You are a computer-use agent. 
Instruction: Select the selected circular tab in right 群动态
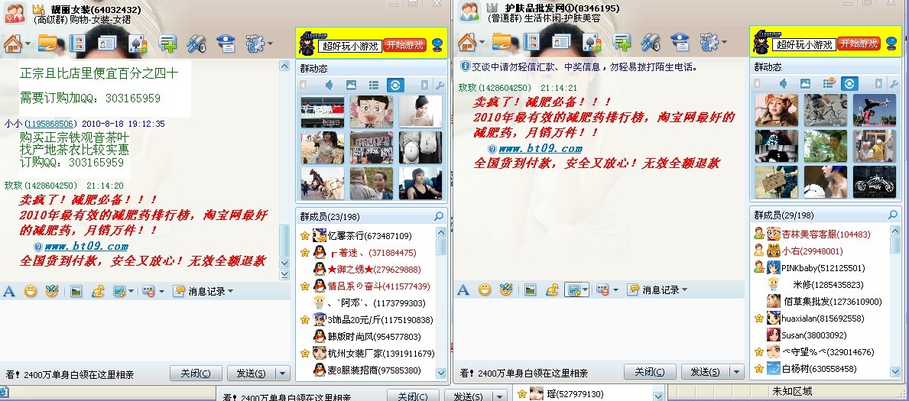849,84
